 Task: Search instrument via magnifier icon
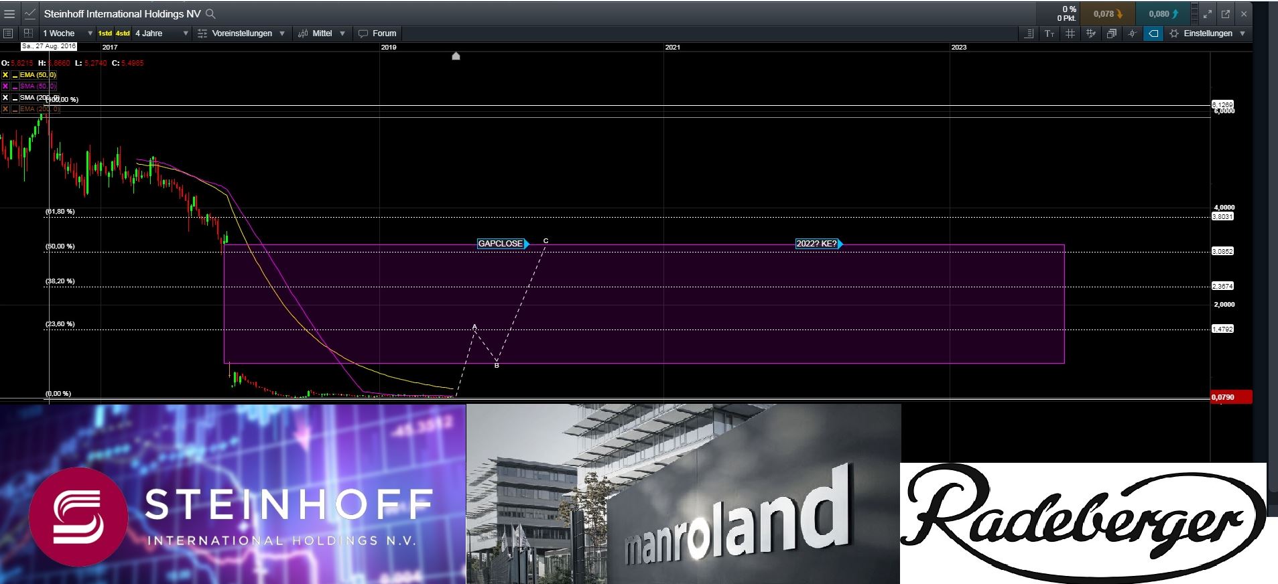pos(210,13)
